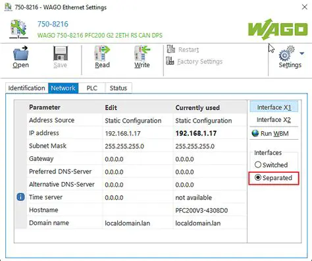Click the Open folder icon
Screen dimensions: 312x261
click(x=20, y=53)
